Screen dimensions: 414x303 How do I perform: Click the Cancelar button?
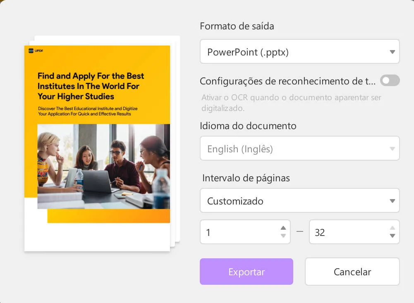tap(352, 272)
